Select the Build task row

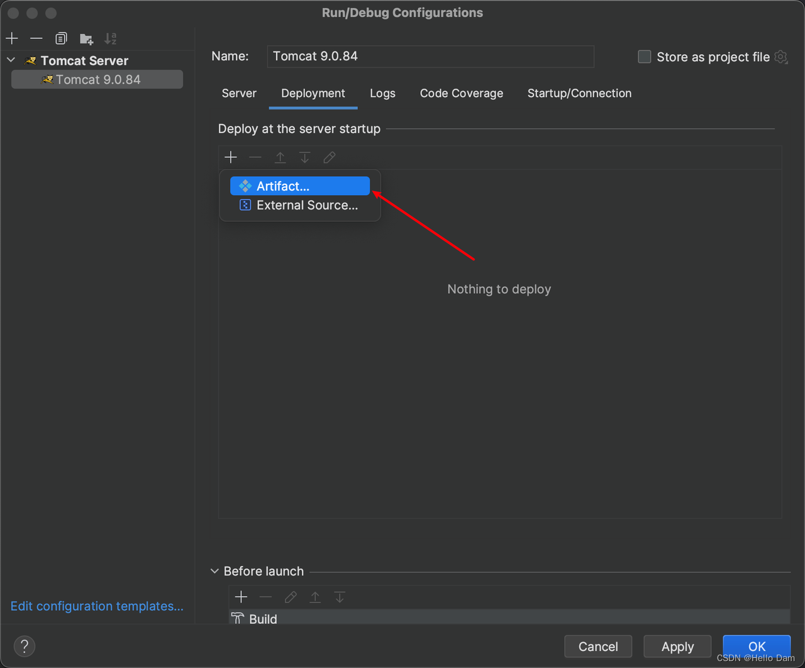509,618
